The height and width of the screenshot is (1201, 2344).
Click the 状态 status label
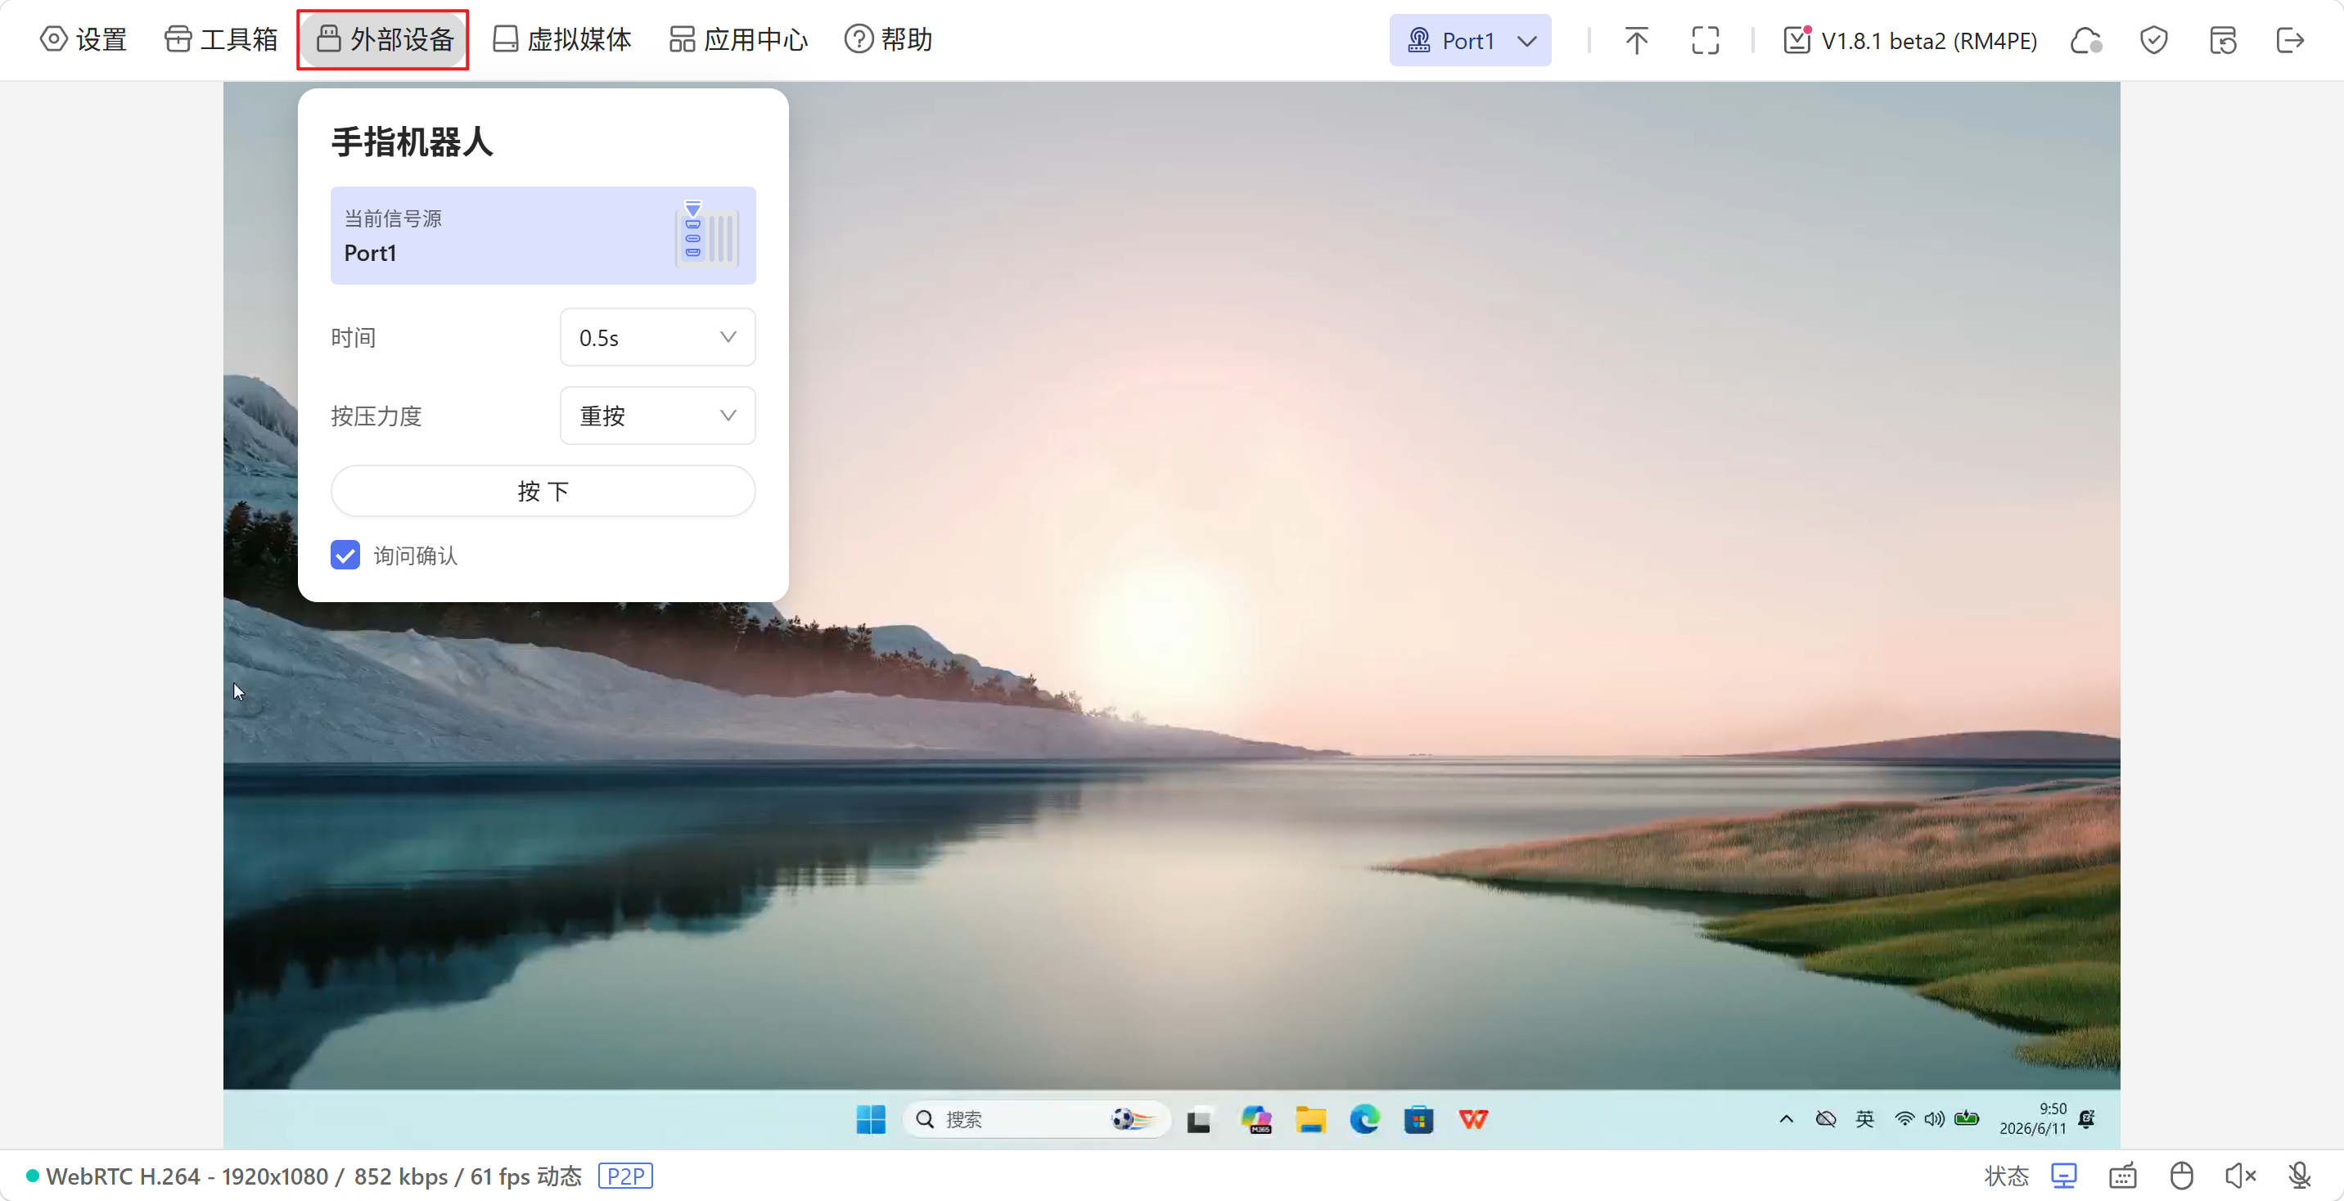point(2007,1176)
